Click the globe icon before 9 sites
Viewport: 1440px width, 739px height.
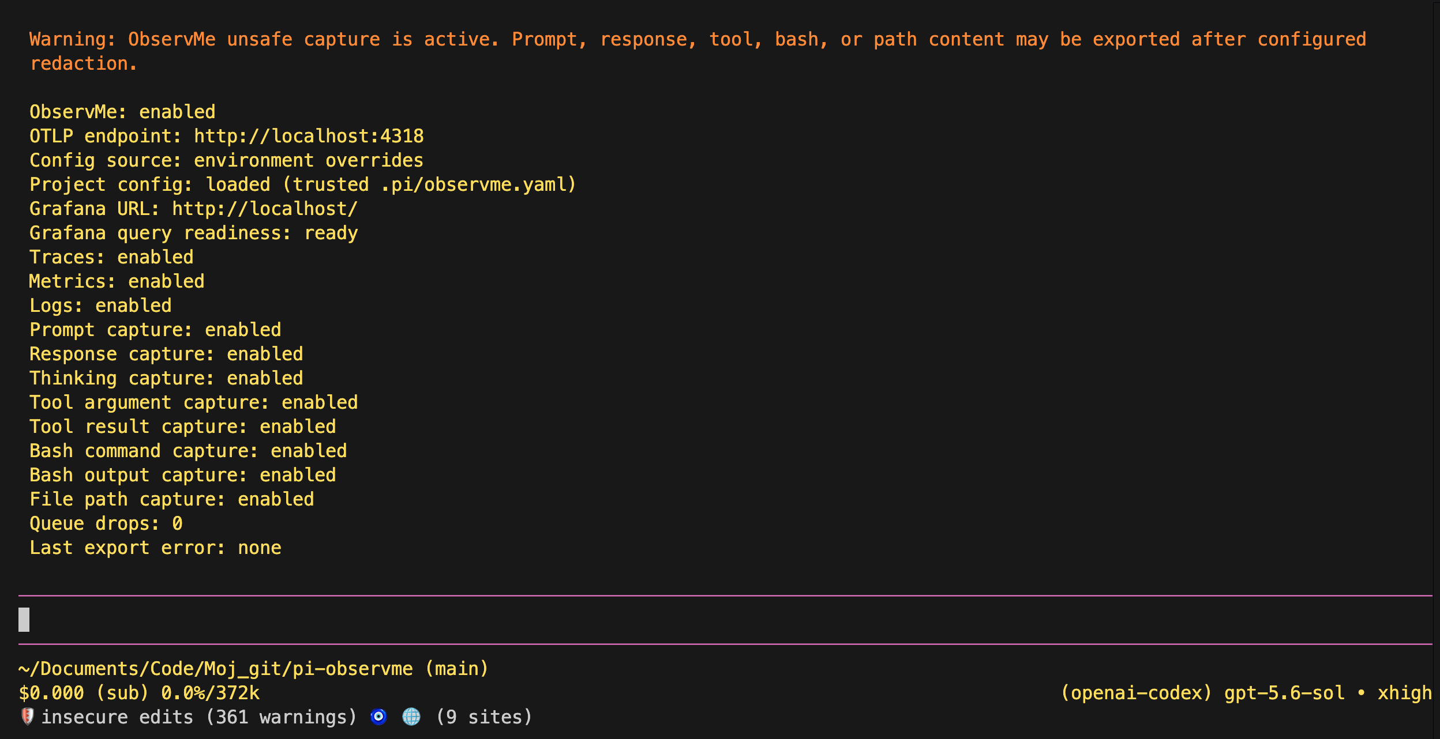coord(411,717)
